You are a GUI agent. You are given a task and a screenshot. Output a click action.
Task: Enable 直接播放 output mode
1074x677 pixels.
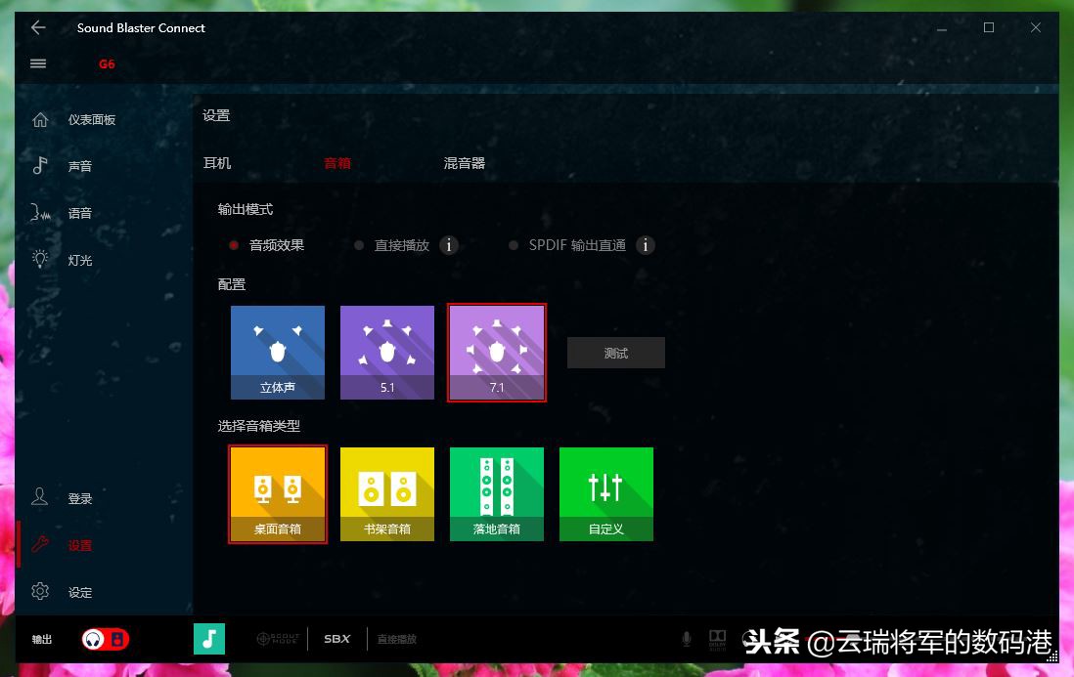click(359, 245)
